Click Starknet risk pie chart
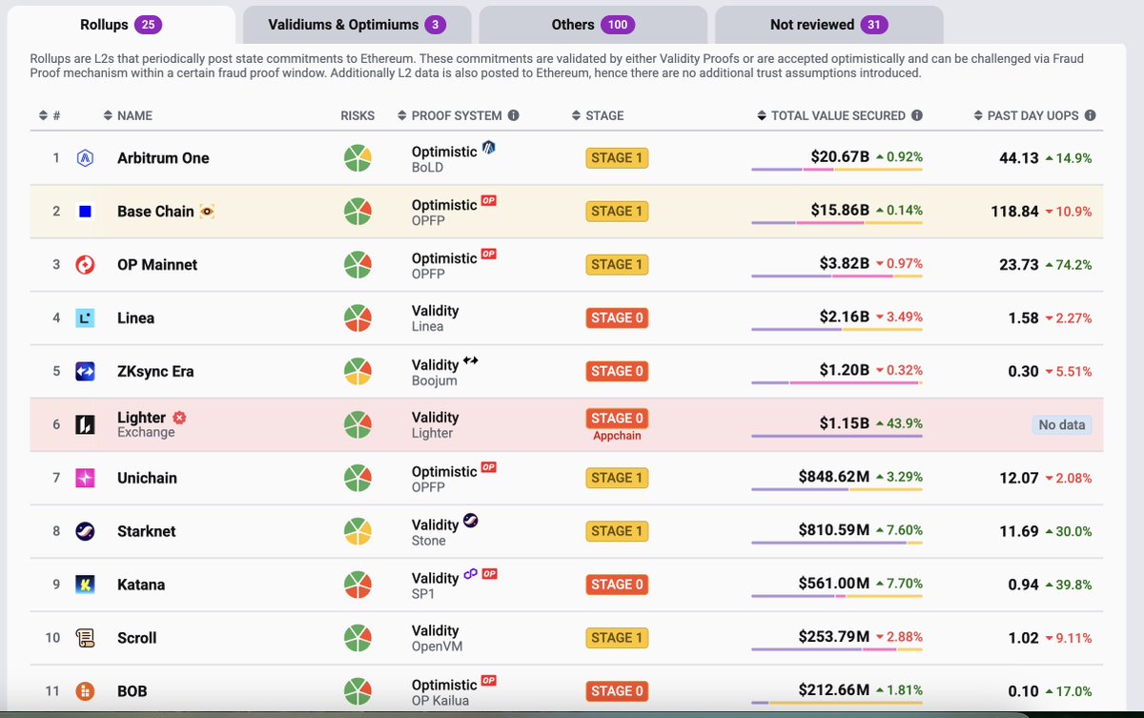The height and width of the screenshot is (718, 1144). point(357,531)
